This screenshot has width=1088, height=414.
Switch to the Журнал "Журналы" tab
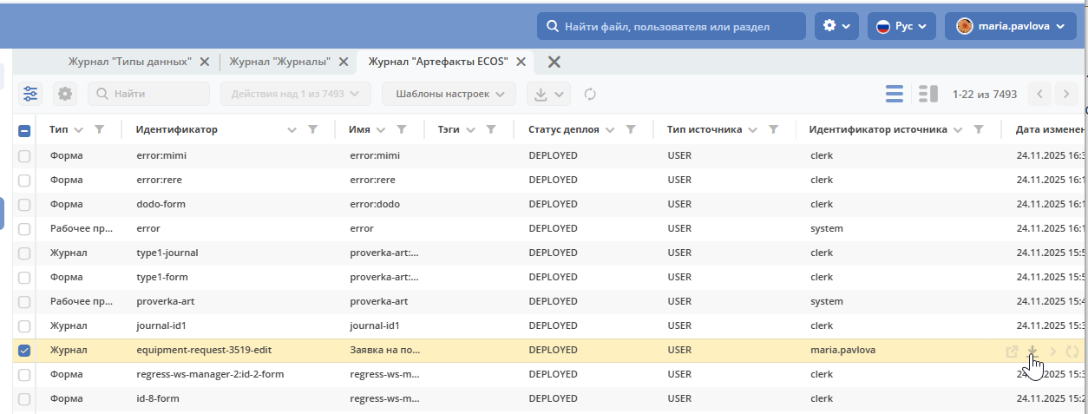pyautogui.click(x=279, y=62)
